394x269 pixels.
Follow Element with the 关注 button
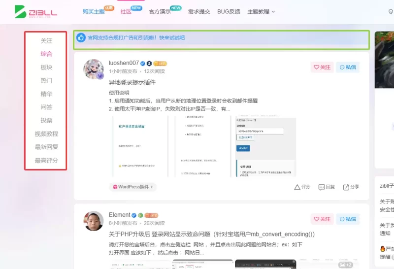322,219
